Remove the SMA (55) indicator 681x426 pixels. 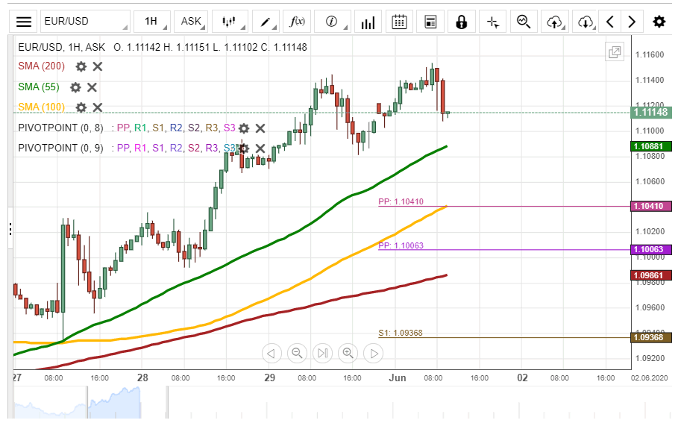click(92, 87)
